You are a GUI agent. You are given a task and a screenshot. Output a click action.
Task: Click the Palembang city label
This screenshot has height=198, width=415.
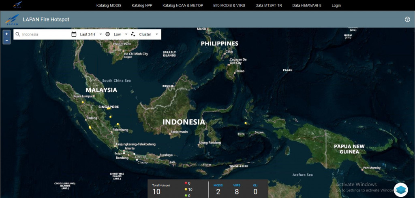(120, 130)
